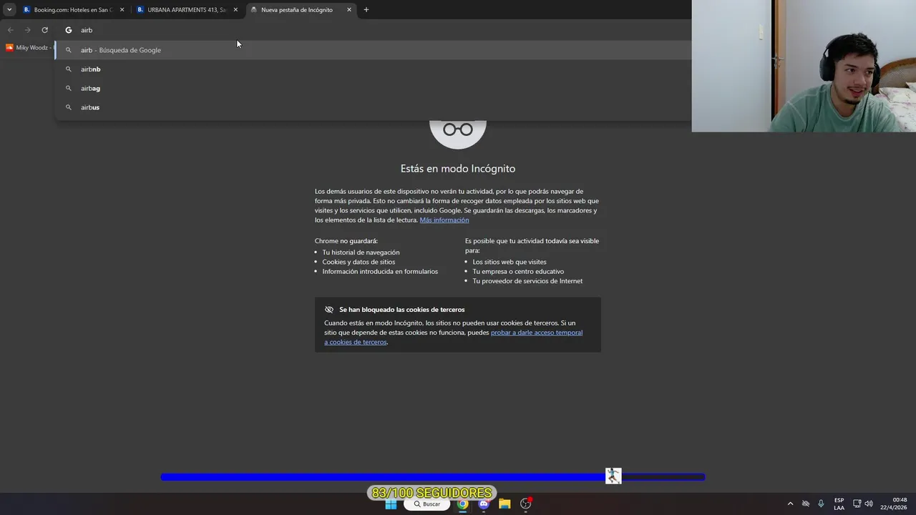The width and height of the screenshot is (916, 515).
Task: Choose the 'airbnb' search suggestion
Action: pos(374,69)
